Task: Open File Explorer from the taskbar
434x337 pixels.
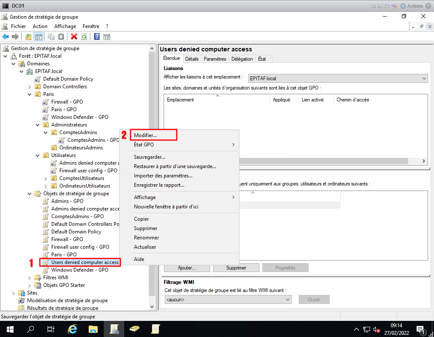Action: pyautogui.click(x=93, y=329)
